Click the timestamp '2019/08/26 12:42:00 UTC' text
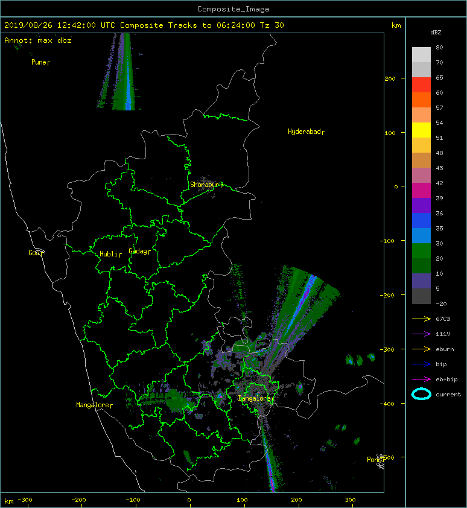The width and height of the screenshot is (467, 508). [x=60, y=25]
